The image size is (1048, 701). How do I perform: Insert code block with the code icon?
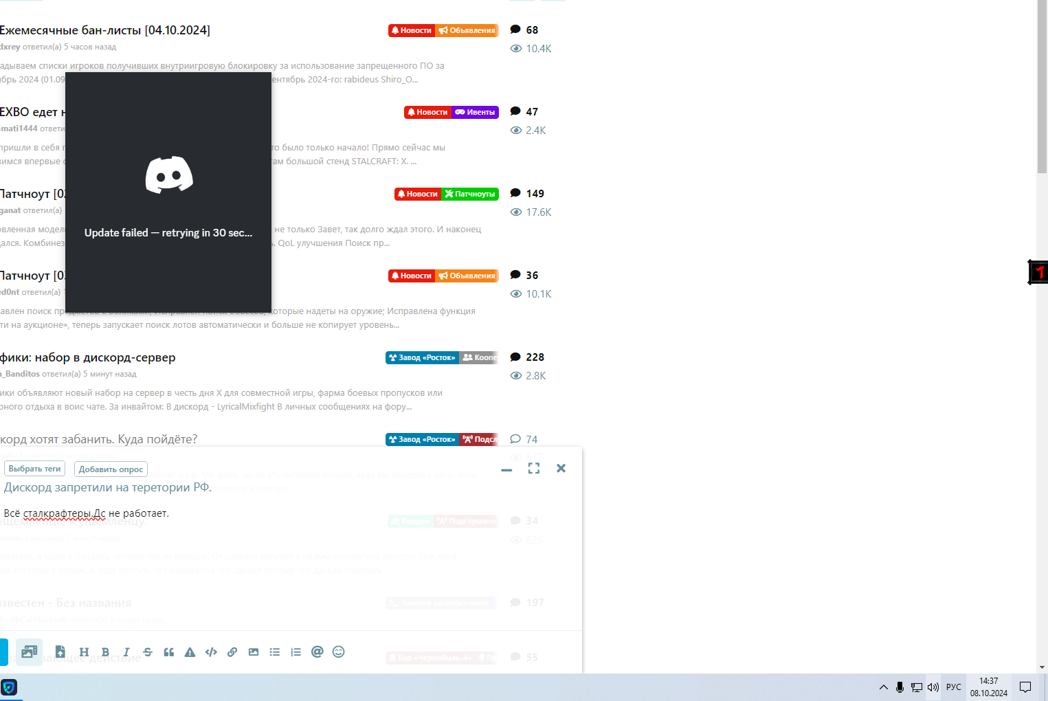211,652
